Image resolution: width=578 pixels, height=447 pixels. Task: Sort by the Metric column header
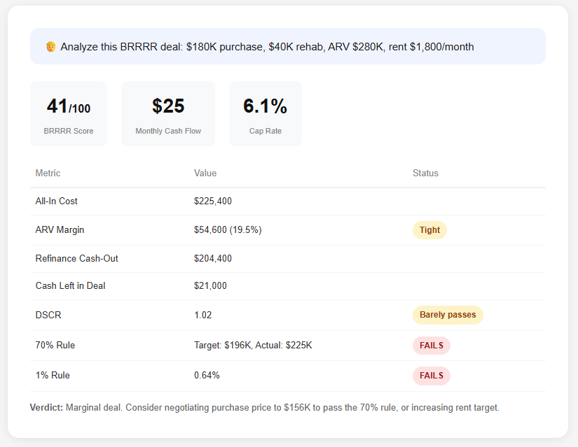click(x=48, y=173)
